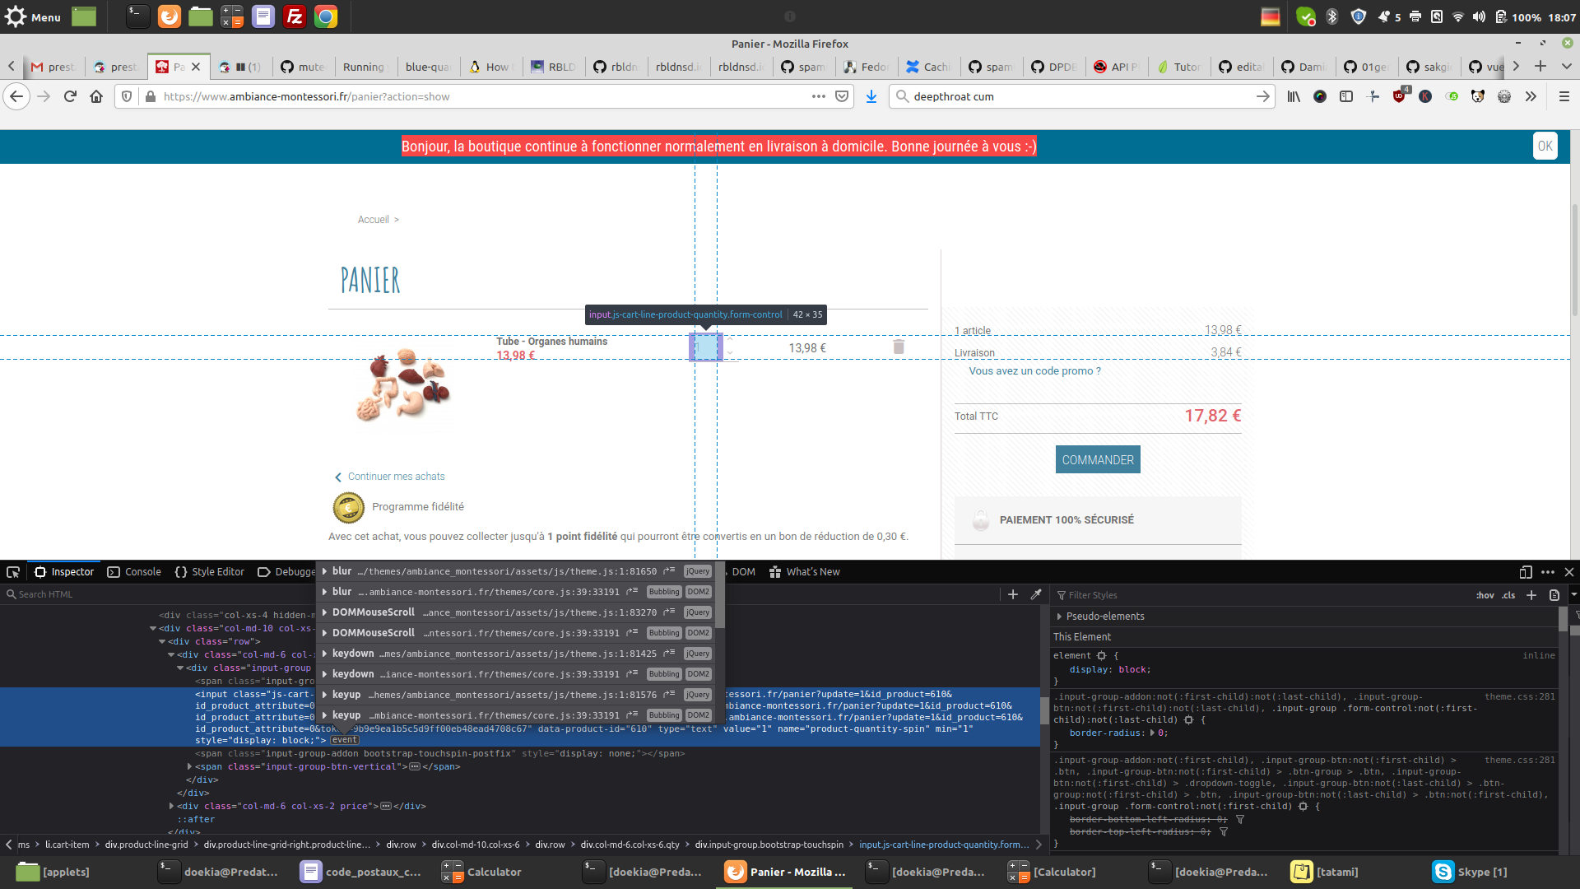Follow the Continuer mes achats link

[396, 477]
